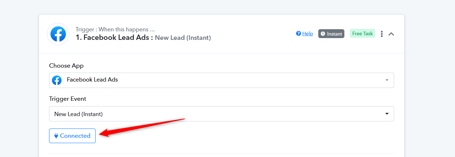The height and width of the screenshot is (157, 455).
Task: Click the green Free Task badge
Action: pyautogui.click(x=362, y=33)
